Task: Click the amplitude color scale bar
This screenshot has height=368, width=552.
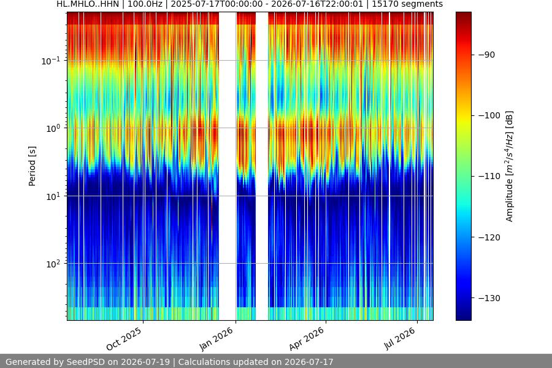Action: [463, 166]
